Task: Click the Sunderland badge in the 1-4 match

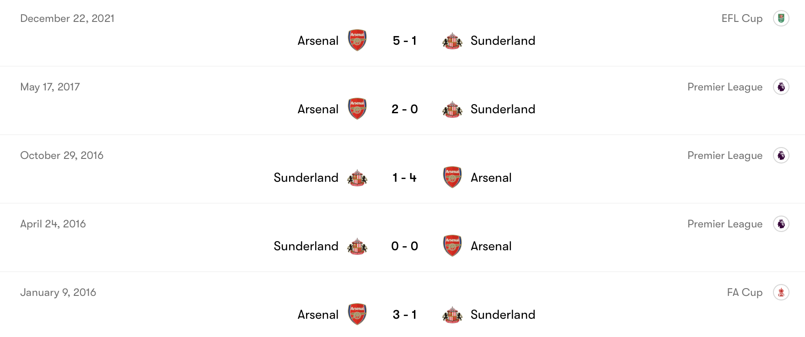Action: pos(356,178)
